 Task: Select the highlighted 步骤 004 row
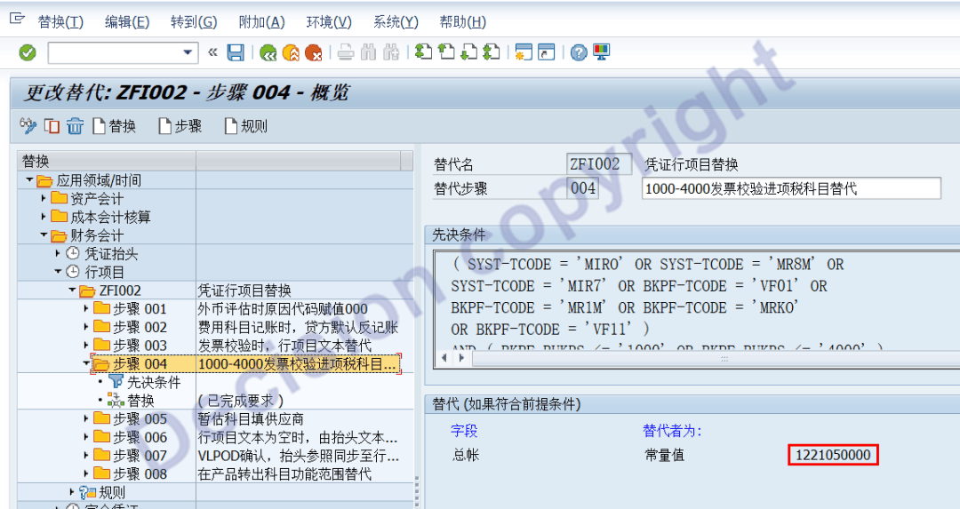246,364
